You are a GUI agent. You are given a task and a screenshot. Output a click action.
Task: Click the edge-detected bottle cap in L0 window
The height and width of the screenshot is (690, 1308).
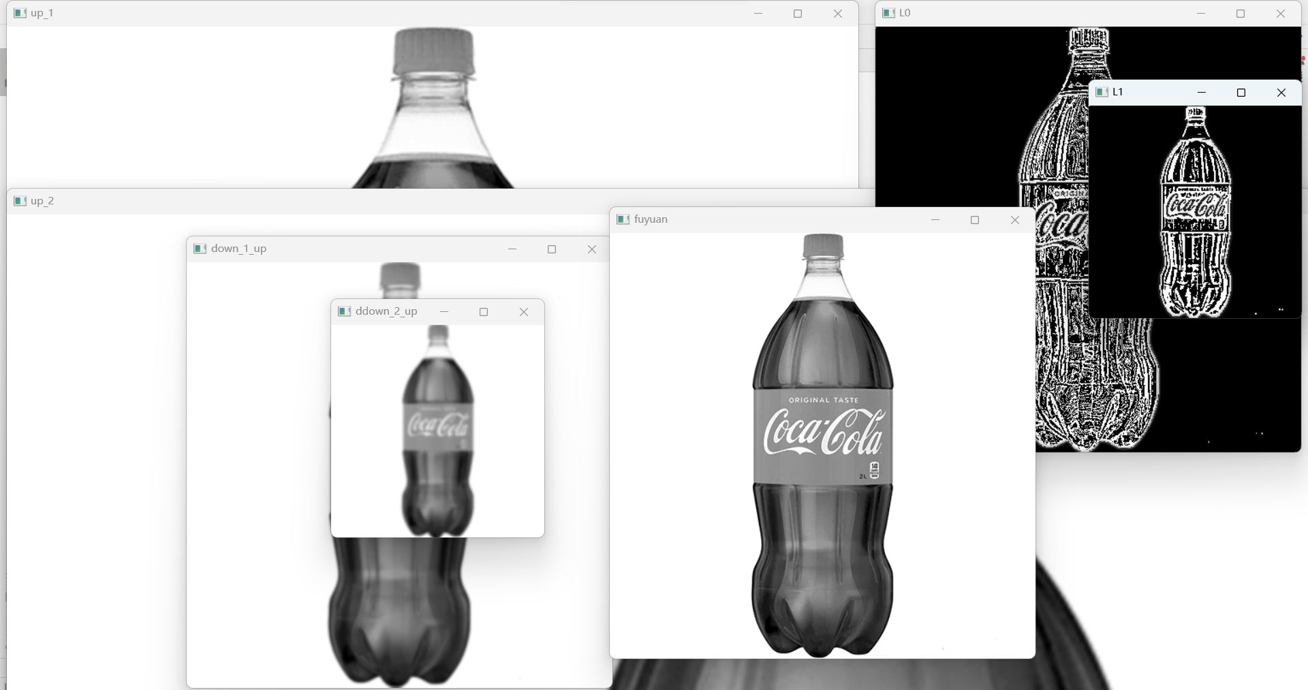1089,41
